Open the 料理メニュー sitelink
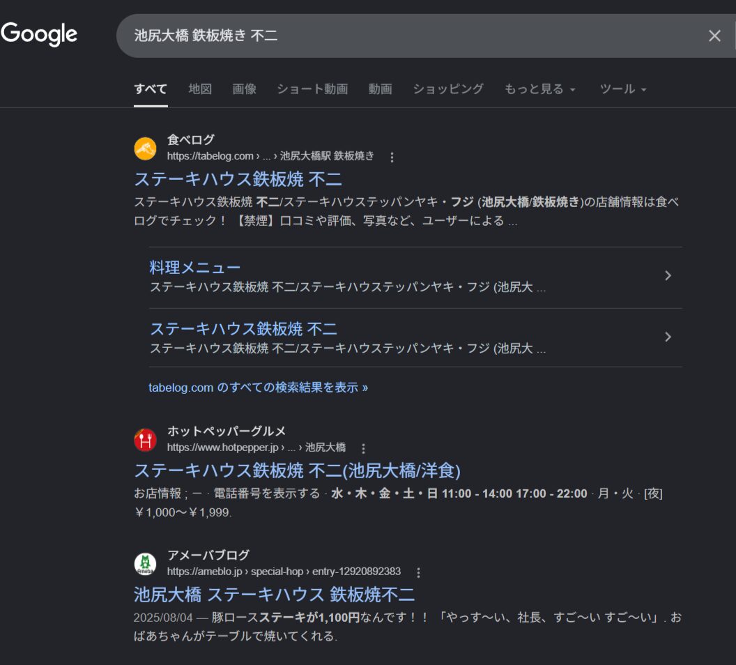Screen dimensions: 736x665 coord(194,268)
